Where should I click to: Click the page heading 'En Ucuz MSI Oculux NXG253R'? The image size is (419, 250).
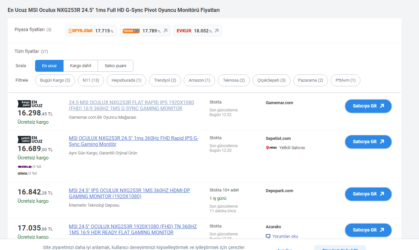pyautogui.click(x=114, y=10)
